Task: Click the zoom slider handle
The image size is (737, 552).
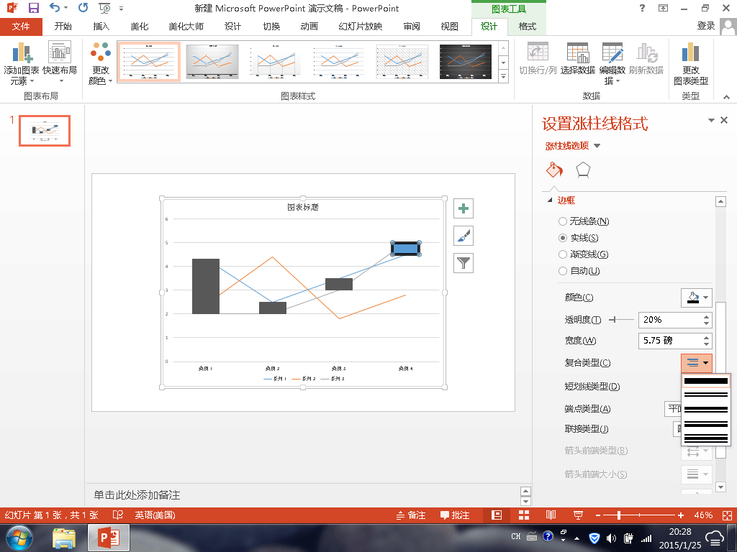Action: (x=619, y=515)
